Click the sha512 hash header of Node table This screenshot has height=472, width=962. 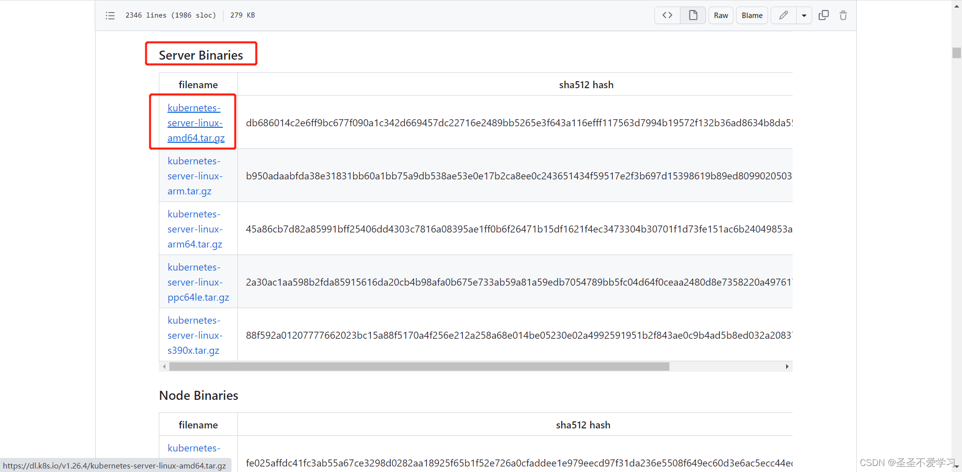tap(583, 425)
